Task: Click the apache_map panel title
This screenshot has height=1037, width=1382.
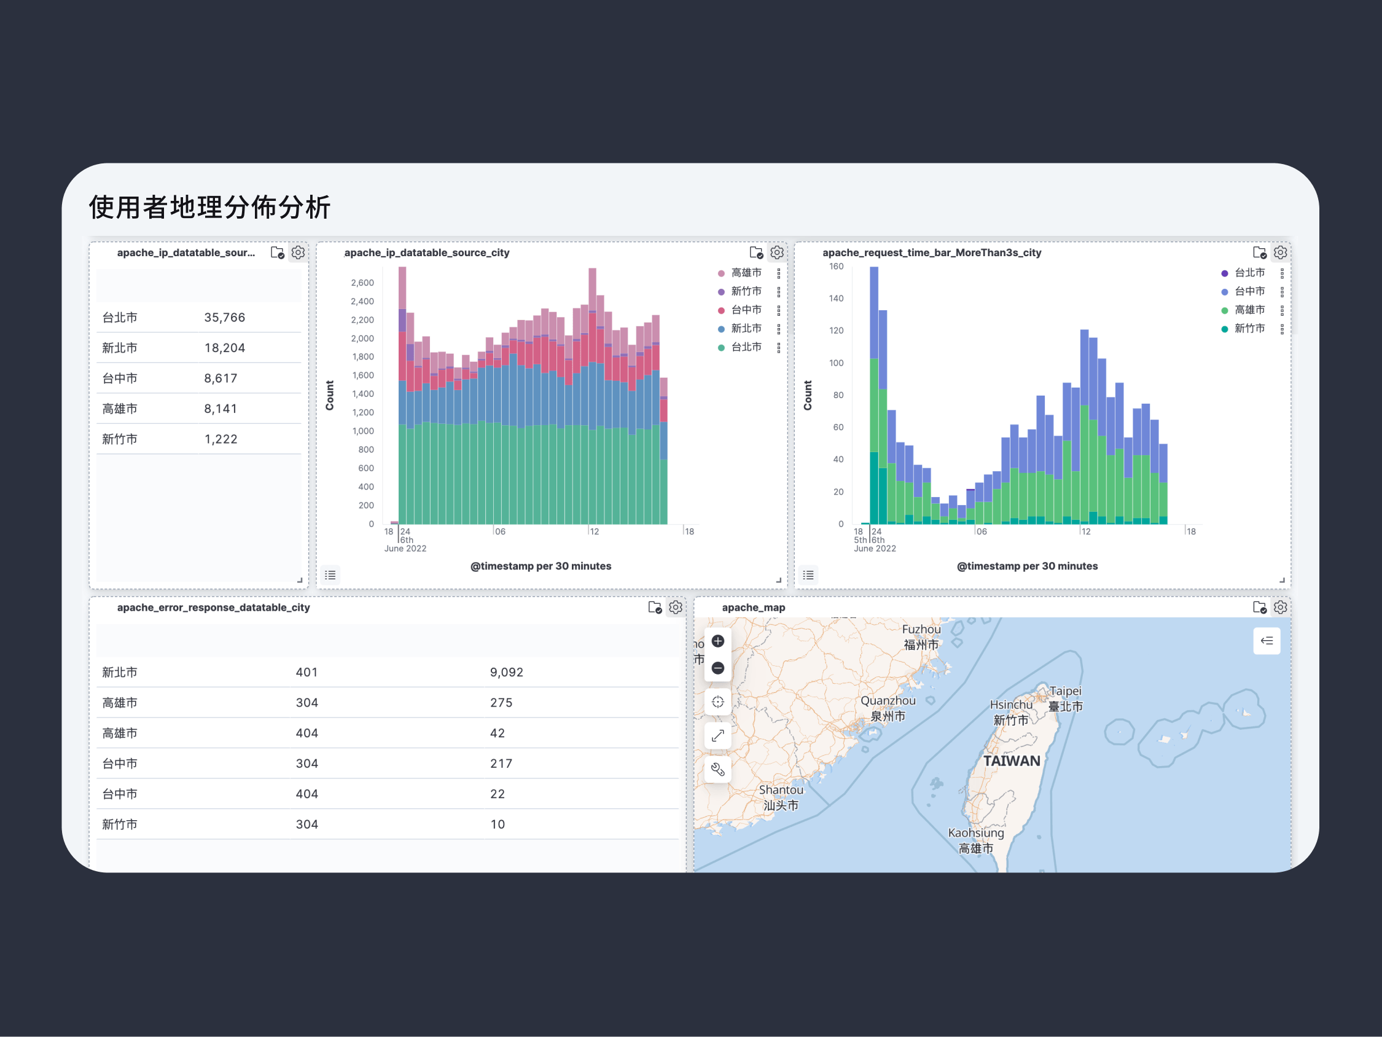Action: tap(754, 607)
